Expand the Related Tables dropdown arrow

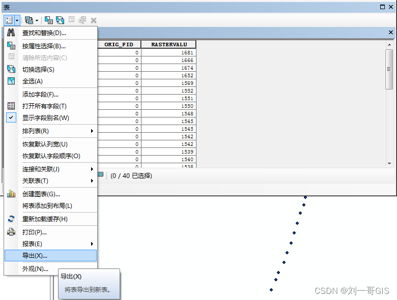pos(37,20)
